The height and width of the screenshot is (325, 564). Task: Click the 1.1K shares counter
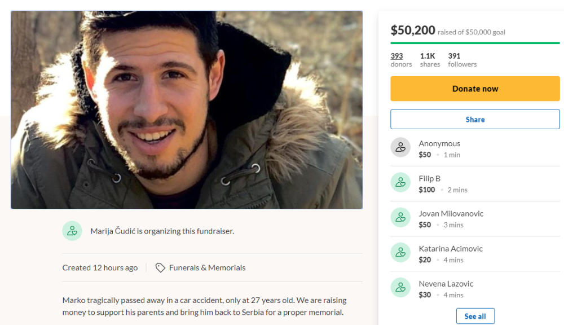click(430, 60)
